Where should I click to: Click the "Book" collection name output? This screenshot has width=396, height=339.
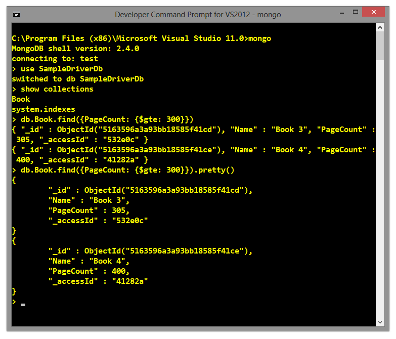pos(21,99)
